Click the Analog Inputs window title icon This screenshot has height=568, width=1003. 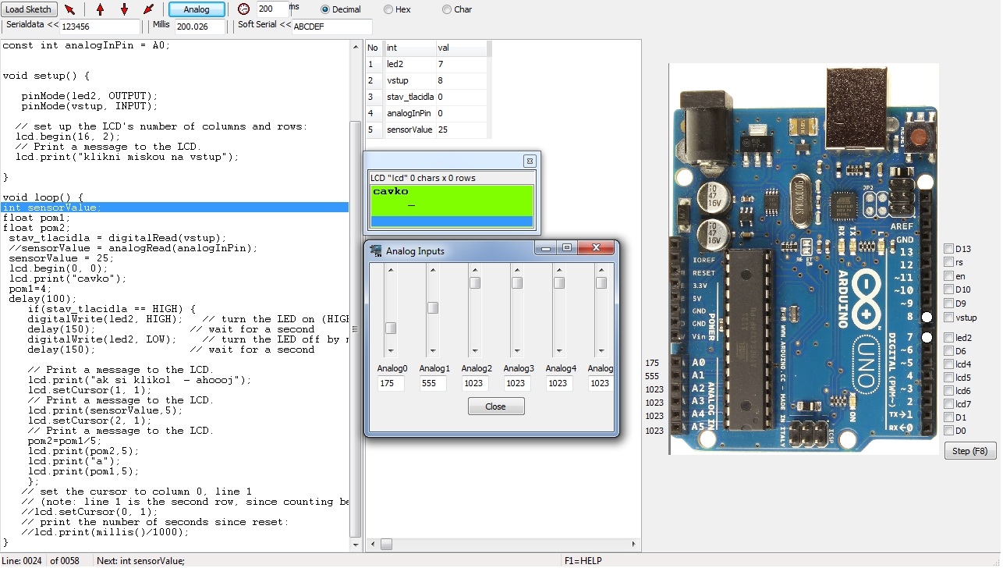(x=376, y=250)
